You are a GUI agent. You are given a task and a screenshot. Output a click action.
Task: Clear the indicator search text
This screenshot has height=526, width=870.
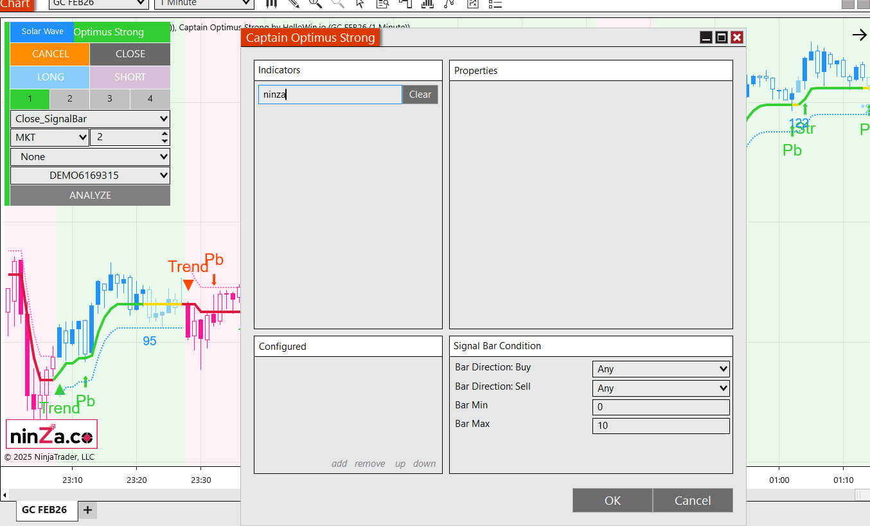(x=420, y=95)
